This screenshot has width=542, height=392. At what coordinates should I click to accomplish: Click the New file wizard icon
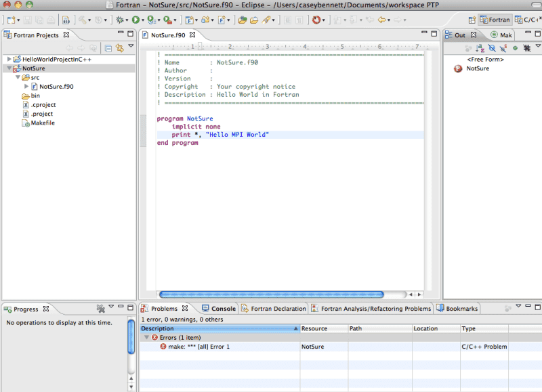tap(12, 20)
